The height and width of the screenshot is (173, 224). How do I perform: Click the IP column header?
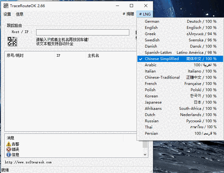[70, 55]
